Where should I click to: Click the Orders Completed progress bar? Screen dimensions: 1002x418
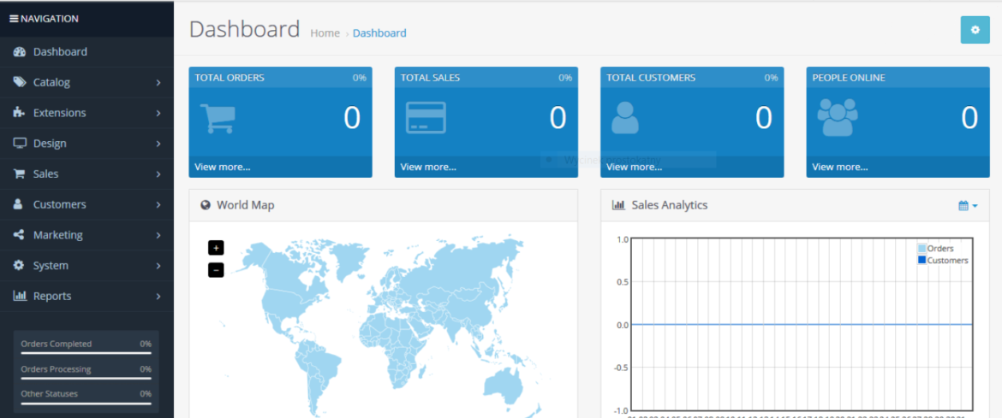86,352
